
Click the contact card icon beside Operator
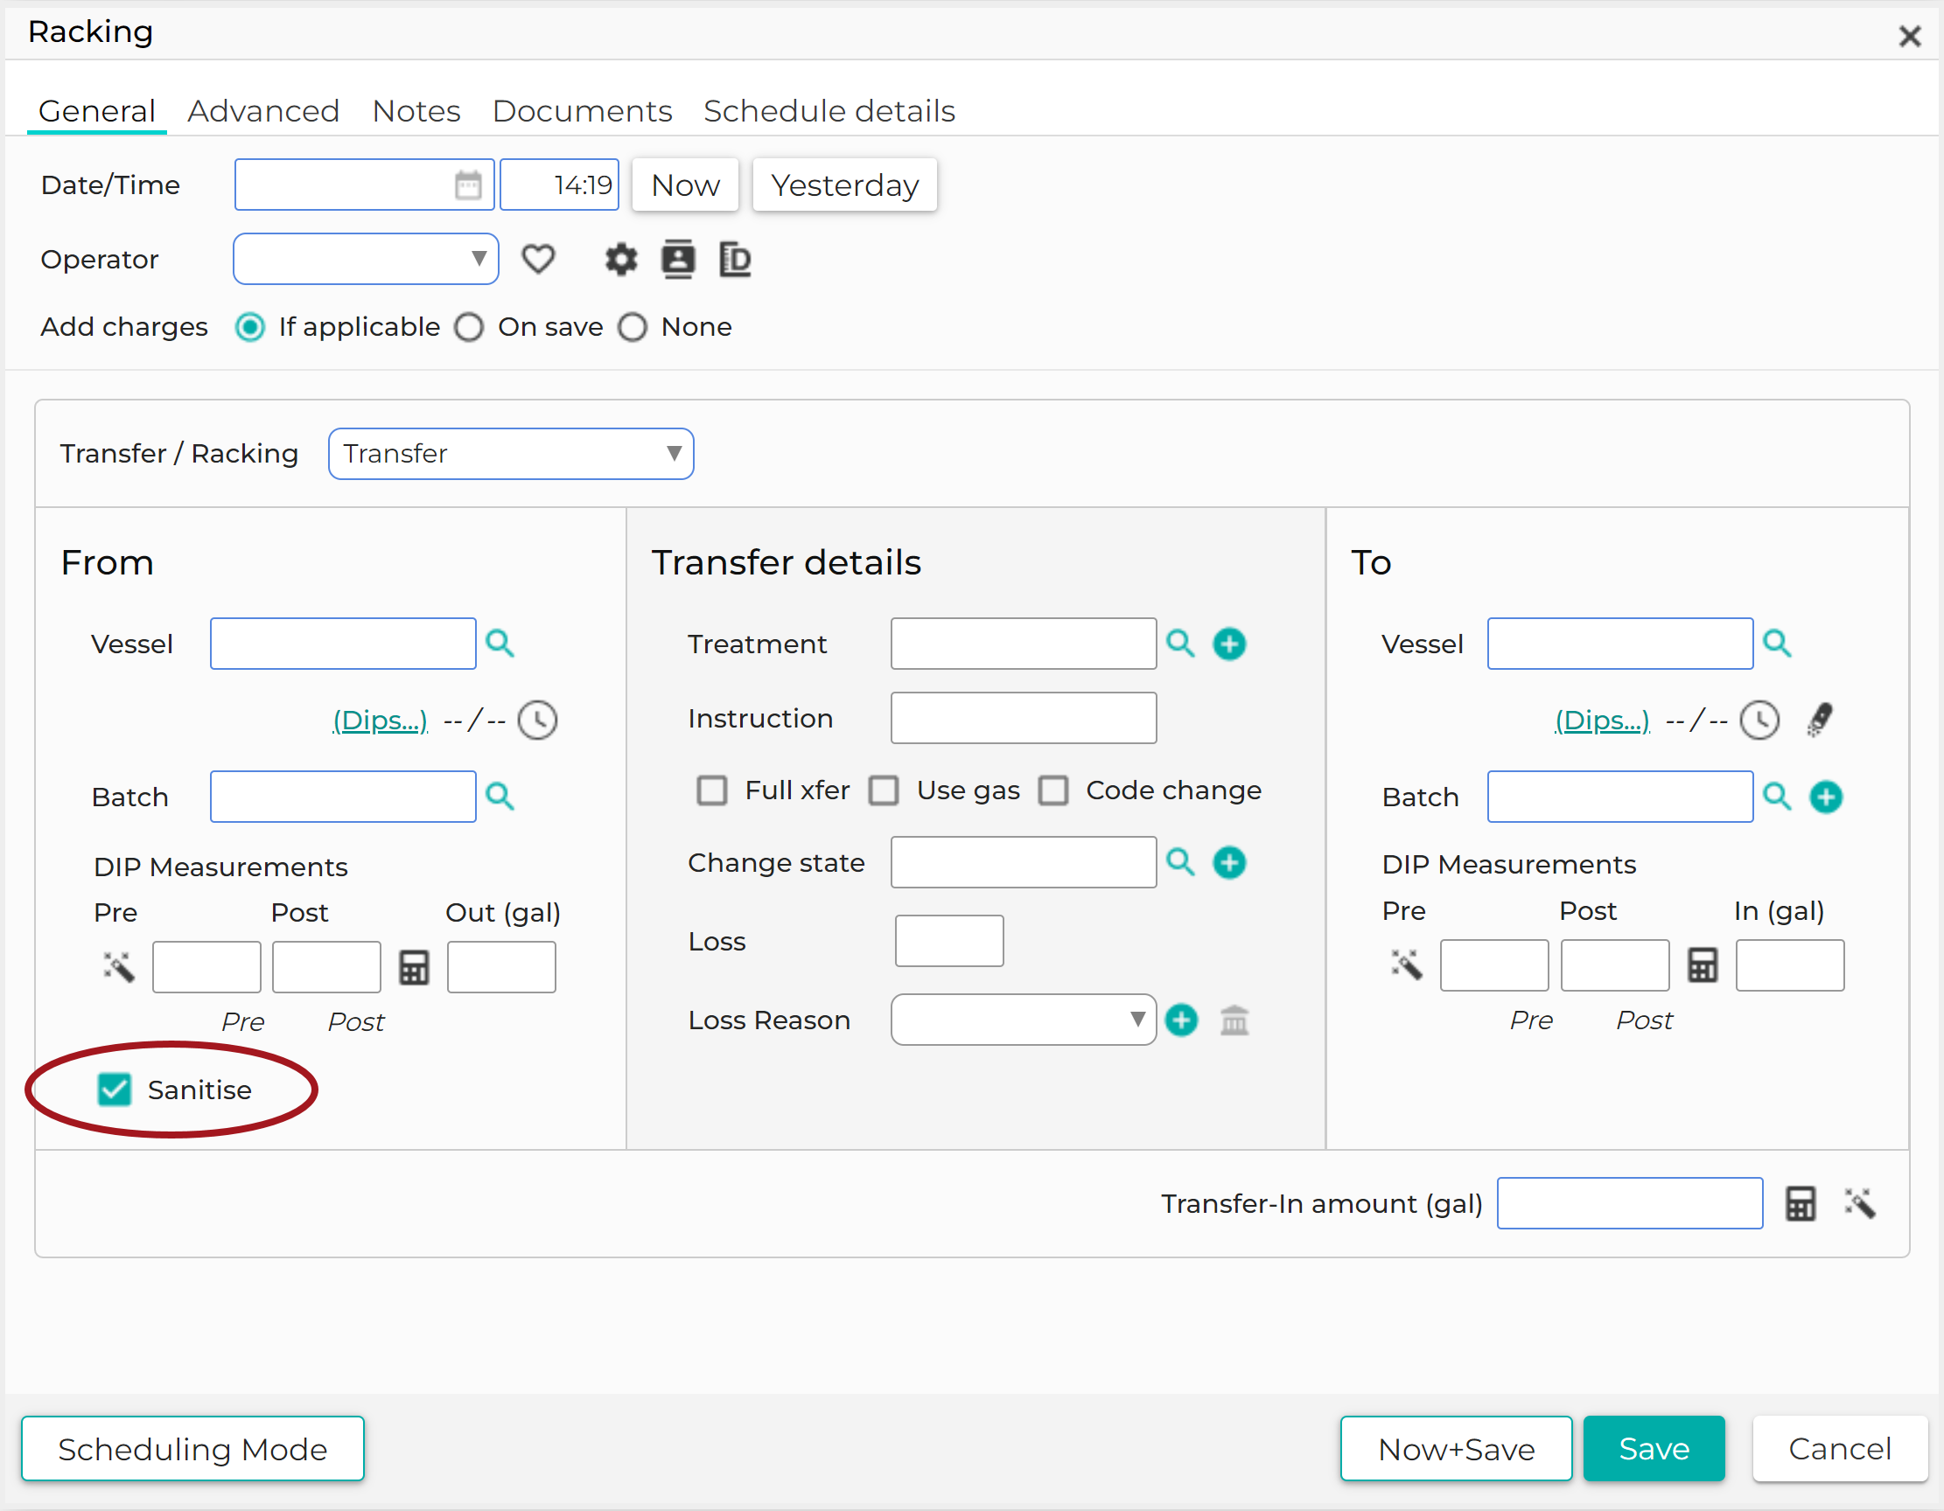point(678,260)
